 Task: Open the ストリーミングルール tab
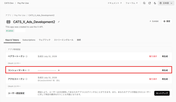pyautogui.click(x=64, y=40)
